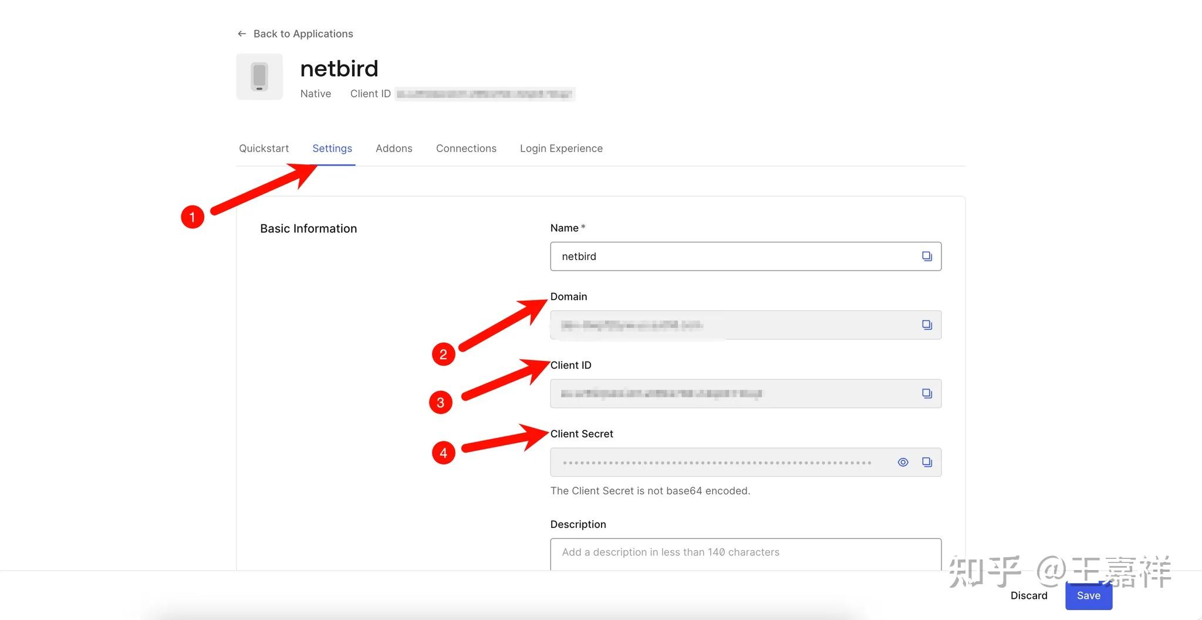This screenshot has height=620, width=1202.
Task: Open the Addons tab
Action: (x=394, y=149)
